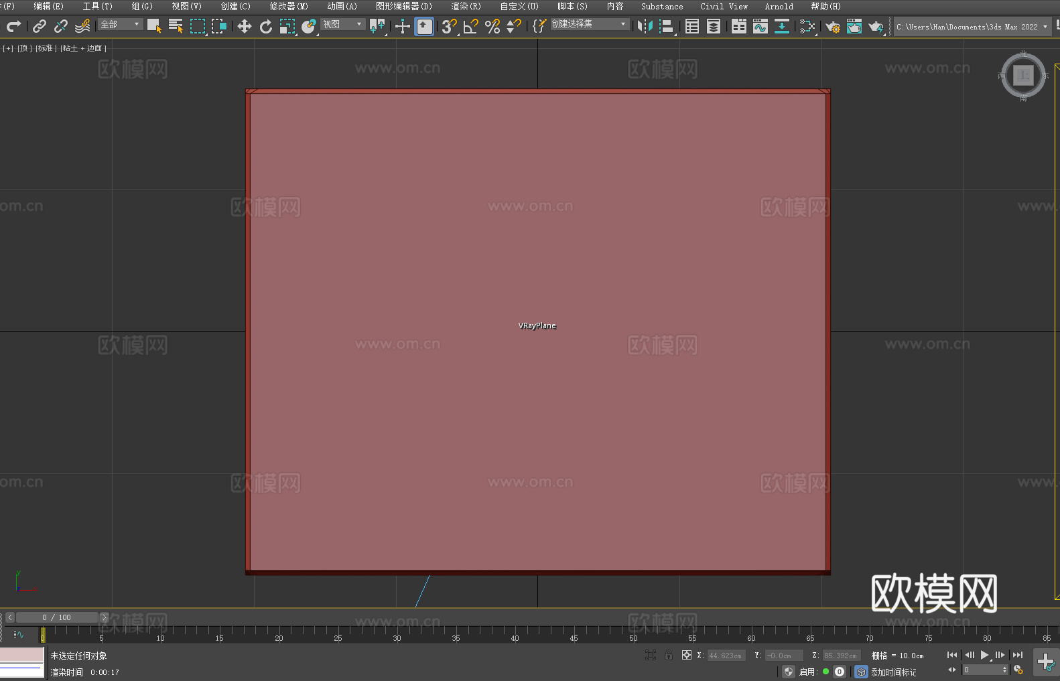This screenshot has width=1060, height=681.
Task: Click current frame number spinner arrows
Action: (x=1004, y=670)
